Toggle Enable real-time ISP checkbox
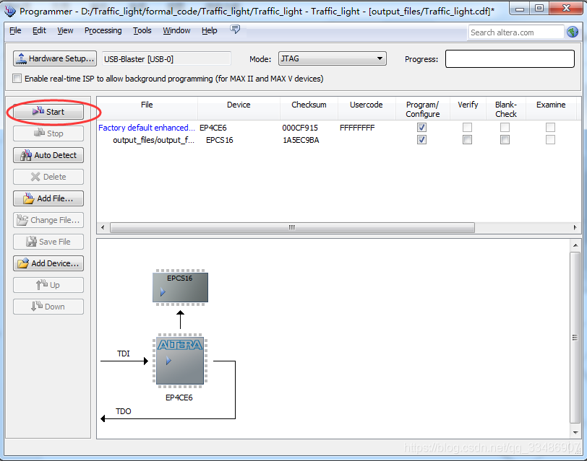 tap(17, 79)
